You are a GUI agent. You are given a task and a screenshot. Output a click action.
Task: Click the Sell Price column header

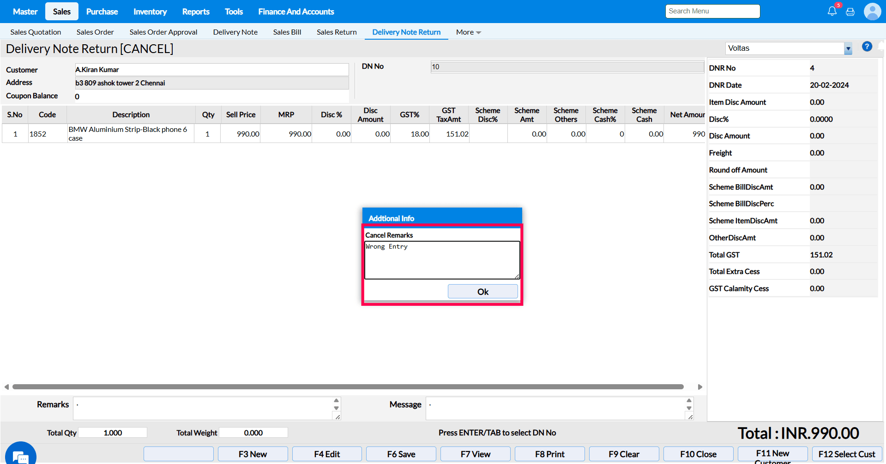click(x=241, y=115)
